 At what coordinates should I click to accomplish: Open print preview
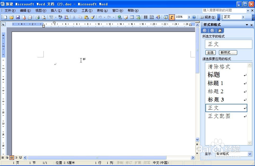point(43,17)
